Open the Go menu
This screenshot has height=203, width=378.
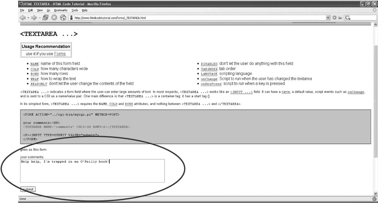click(x=48, y=10)
